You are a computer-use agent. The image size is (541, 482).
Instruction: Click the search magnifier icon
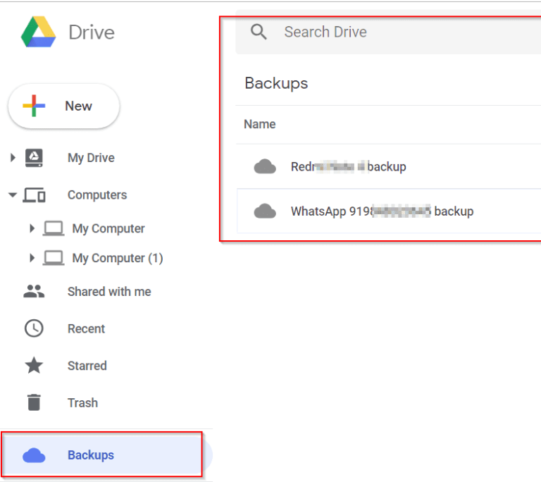click(x=259, y=32)
